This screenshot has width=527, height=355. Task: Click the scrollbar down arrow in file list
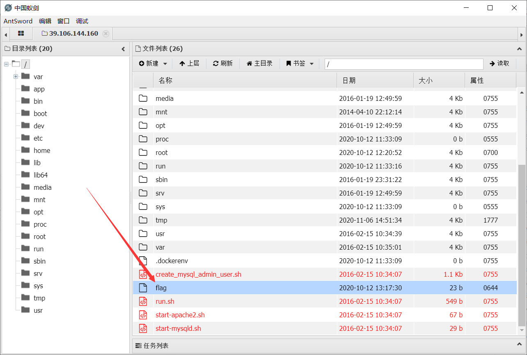point(522,330)
